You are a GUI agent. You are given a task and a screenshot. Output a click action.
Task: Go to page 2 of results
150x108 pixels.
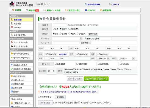(41, 92)
